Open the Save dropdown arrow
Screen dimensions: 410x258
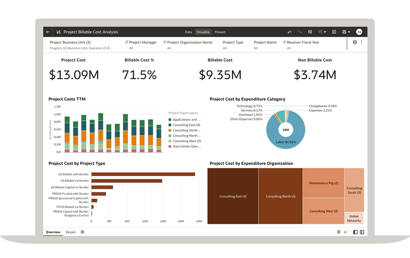[x=349, y=32]
